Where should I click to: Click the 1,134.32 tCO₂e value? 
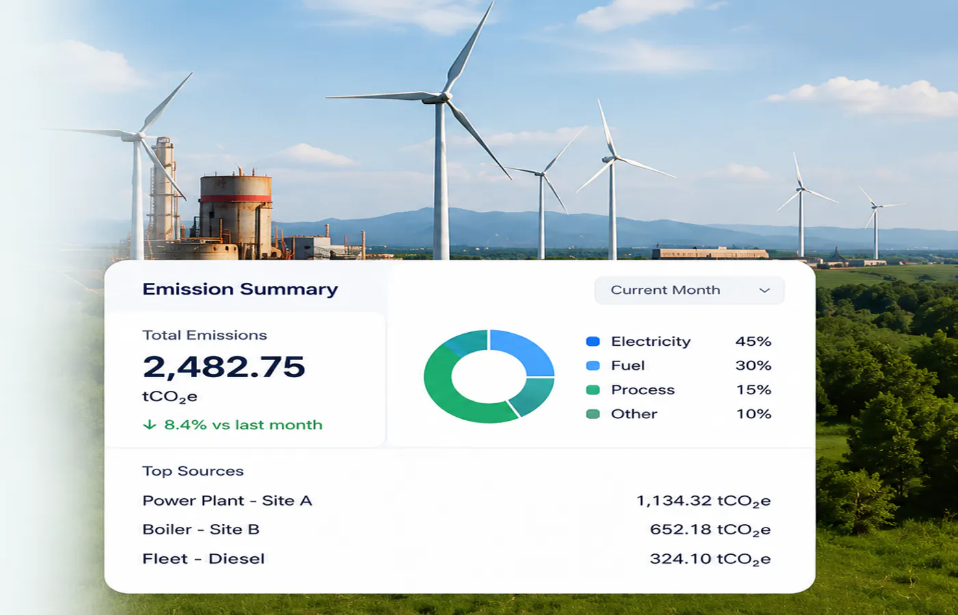point(703,502)
